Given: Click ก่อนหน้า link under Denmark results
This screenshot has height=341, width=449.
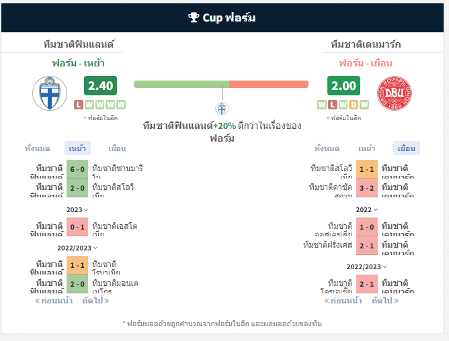Looking at the screenshot, I should tap(343, 301).
